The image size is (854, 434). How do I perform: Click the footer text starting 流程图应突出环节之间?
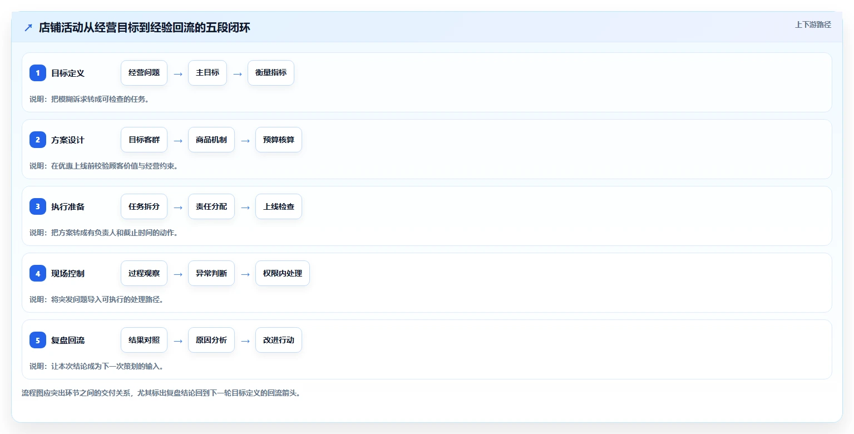tap(161, 393)
